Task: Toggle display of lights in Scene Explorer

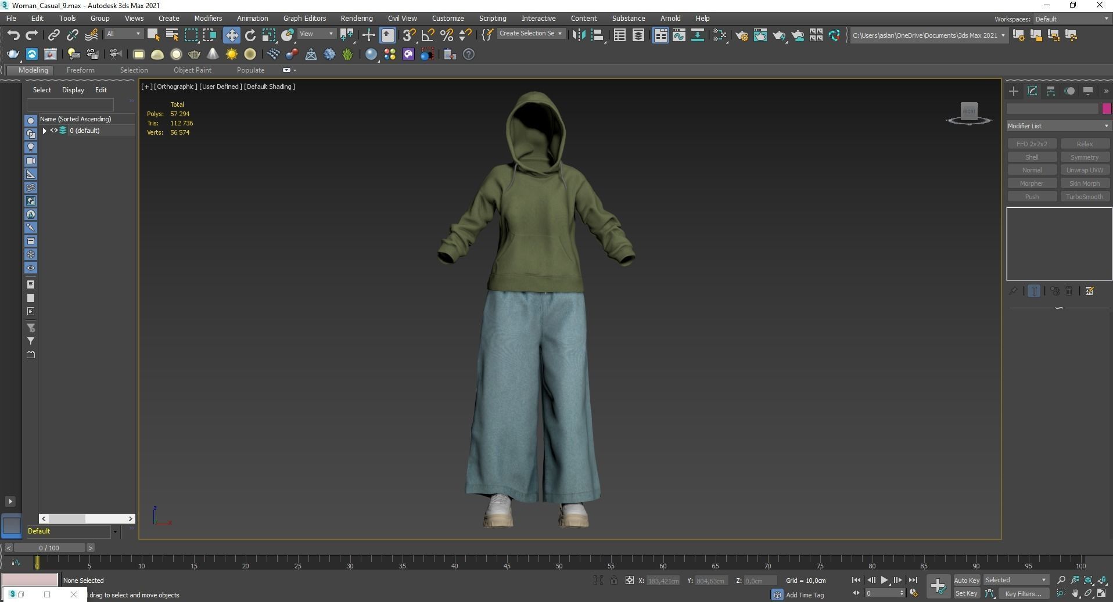Action: [x=31, y=147]
